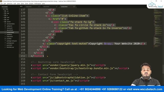Click "copyright text-muted" on line 148
This screenshot has height=92, width=164.
coord(72,44)
